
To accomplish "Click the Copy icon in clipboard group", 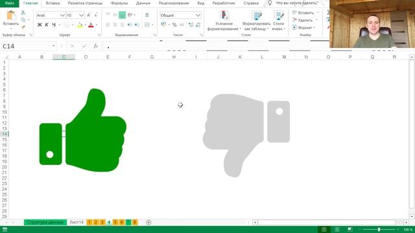I will click(23, 20).
